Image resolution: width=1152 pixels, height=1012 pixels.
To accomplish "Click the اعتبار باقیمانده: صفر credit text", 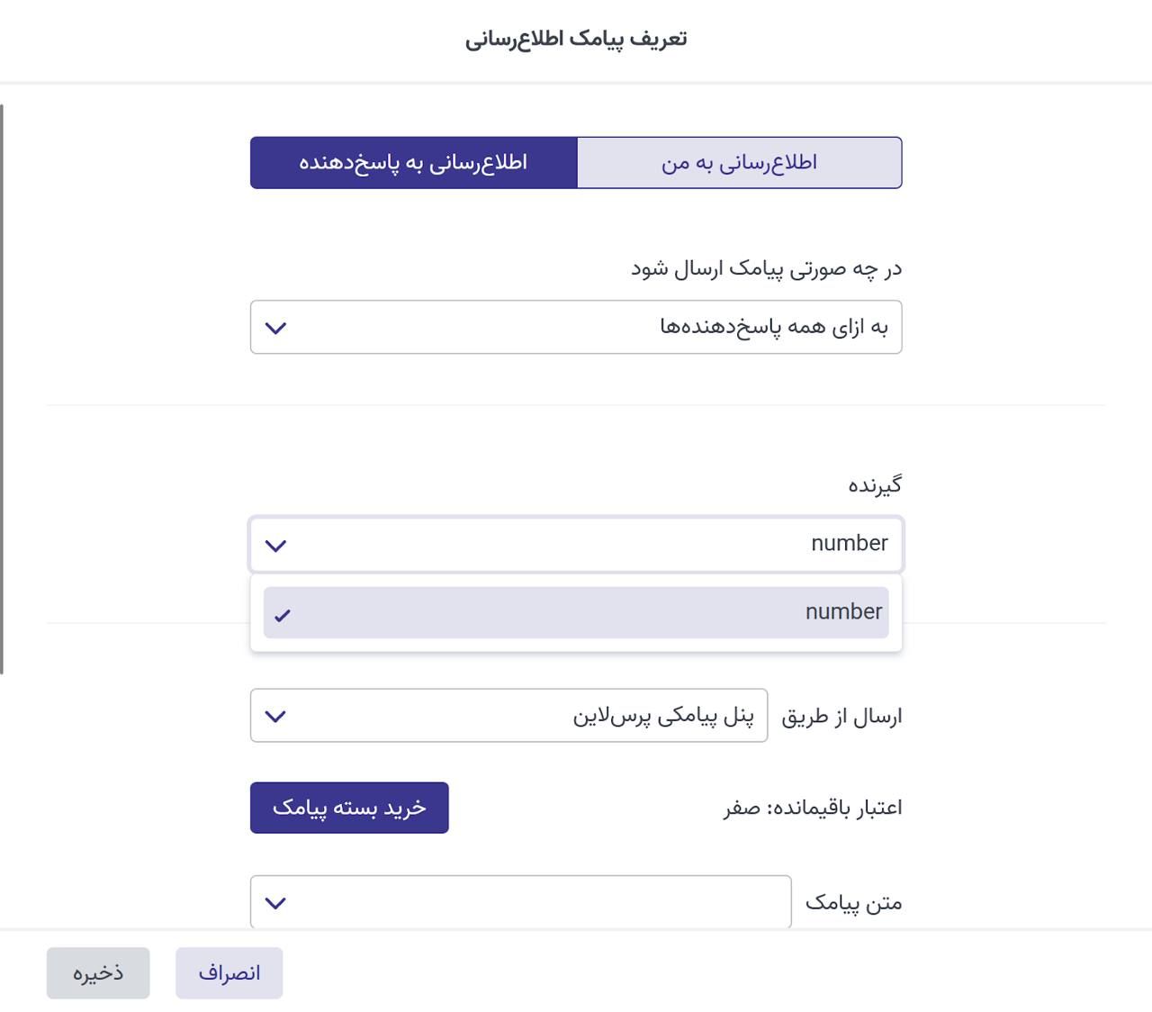I will (x=813, y=808).
